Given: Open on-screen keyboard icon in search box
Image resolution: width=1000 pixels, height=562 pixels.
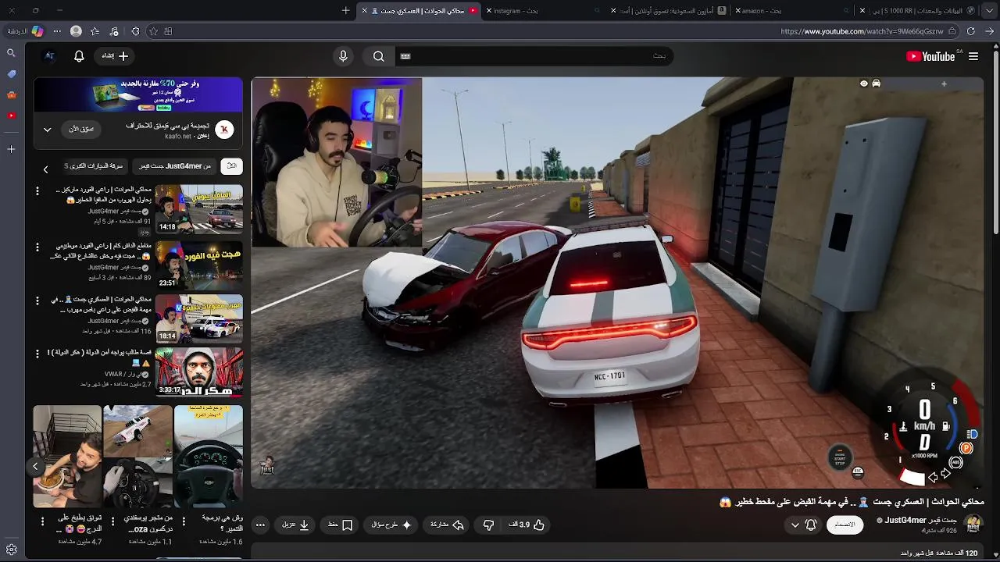Looking at the screenshot, I should (405, 56).
